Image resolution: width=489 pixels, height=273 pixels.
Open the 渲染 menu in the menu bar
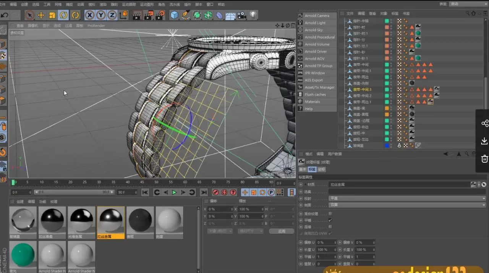pos(103,4)
